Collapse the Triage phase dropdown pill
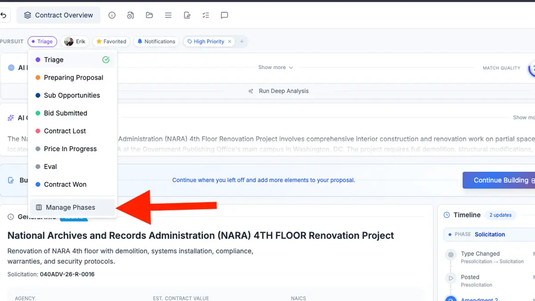The height and width of the screenshot is (301, 535). [x=42, y=41]
